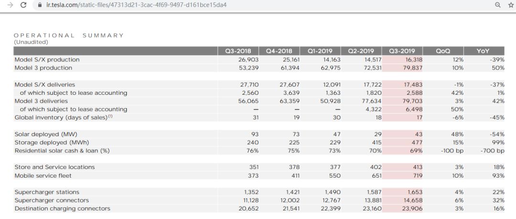This screenshot has width=516, height=219.
Task: Select the Model S/X deliveries row label
Action: [x=45, y=85]
